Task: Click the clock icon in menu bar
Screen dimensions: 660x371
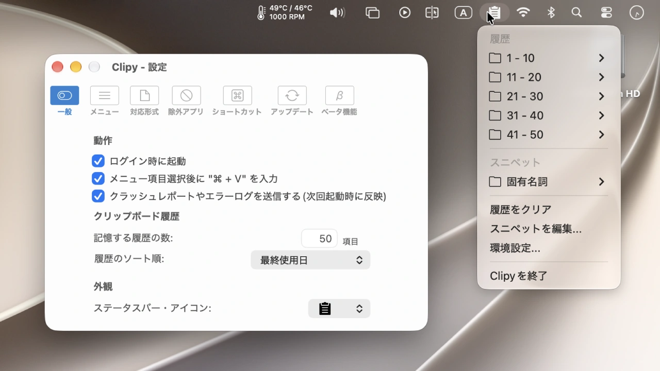Action: [x=637, y=12]
